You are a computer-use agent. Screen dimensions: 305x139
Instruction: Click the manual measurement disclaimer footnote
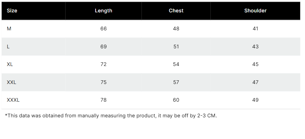111,116
